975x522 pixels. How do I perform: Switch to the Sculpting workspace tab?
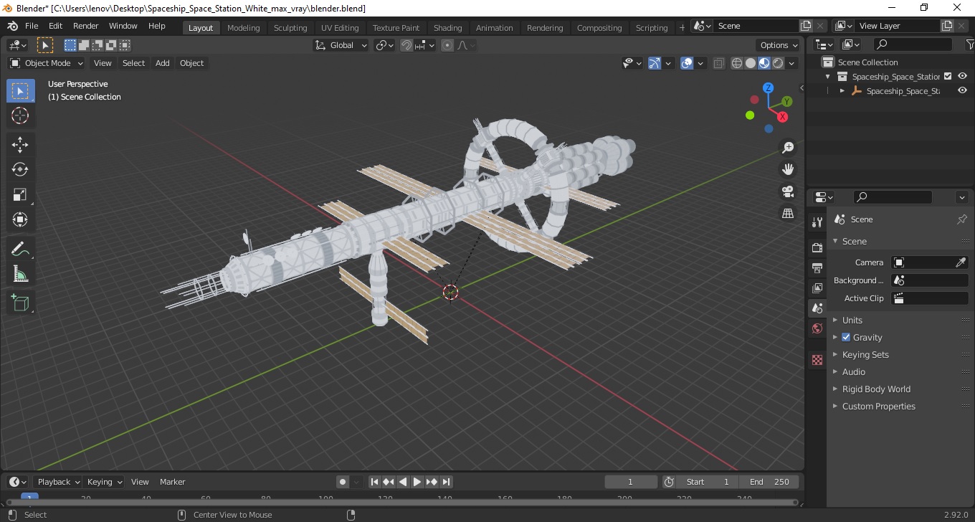[290, 28]
